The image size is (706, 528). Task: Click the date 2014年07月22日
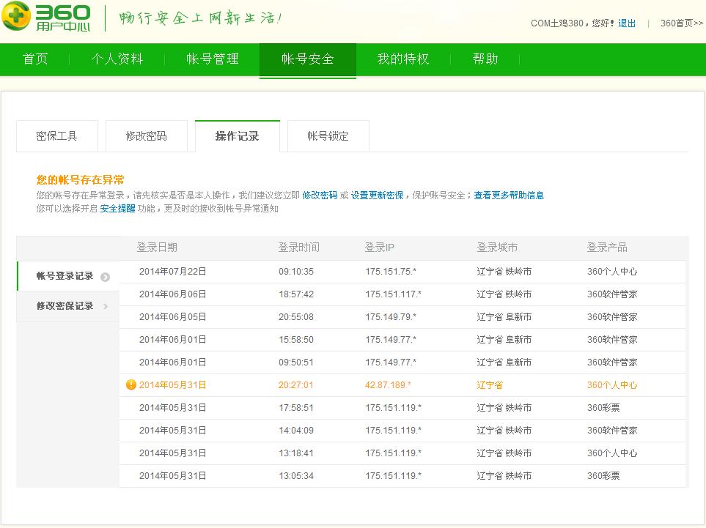pyautogui.click(x=172, y=272)
